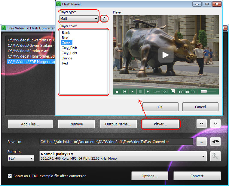Click OK in Flash Player dialog

click(160, 107)
